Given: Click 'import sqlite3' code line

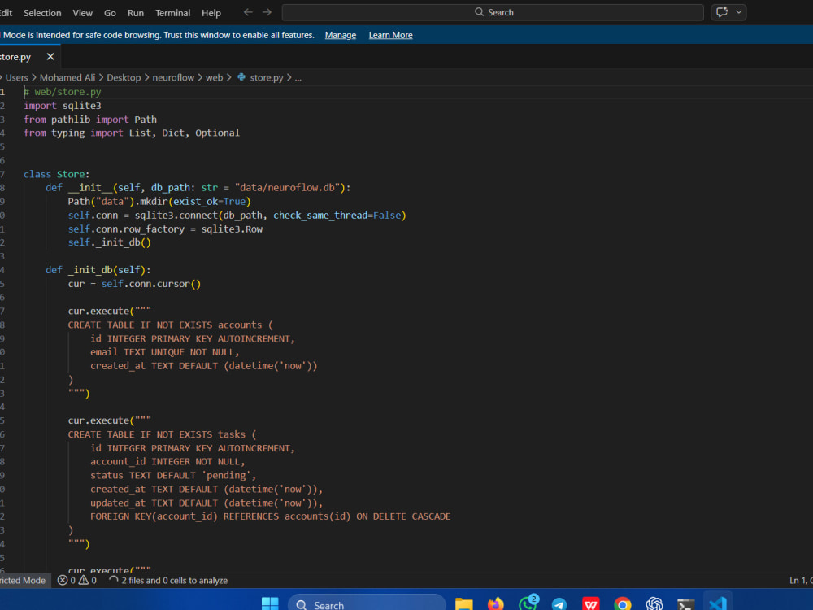Looking at the screenshot, I should tap(63, 106).
